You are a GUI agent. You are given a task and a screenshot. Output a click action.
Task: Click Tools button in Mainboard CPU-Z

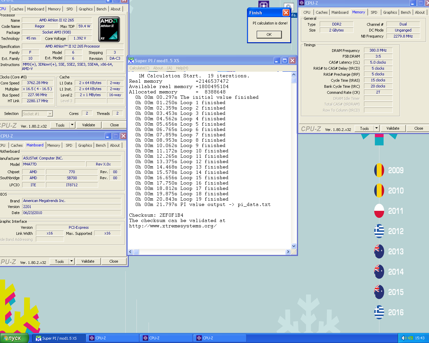point(60,261)
